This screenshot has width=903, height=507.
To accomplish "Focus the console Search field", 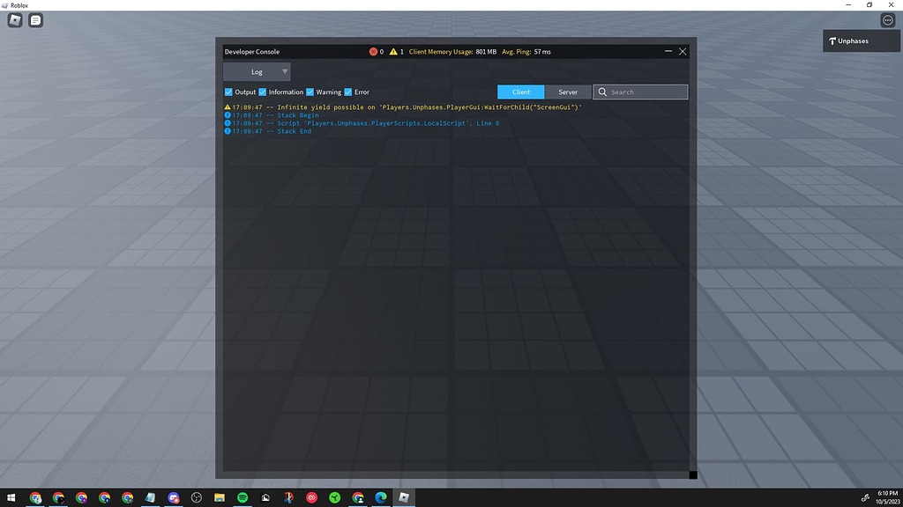I will (x=640, y=92).
